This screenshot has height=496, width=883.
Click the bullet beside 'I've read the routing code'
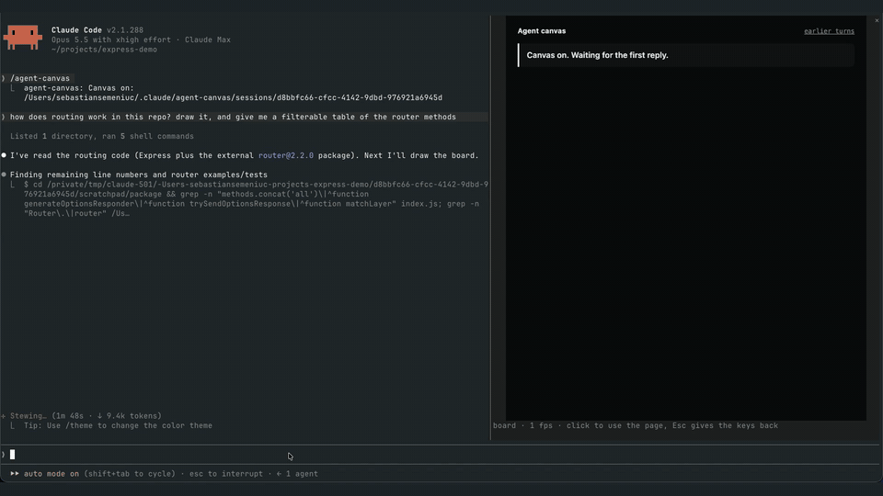click(x=4, y=155)
